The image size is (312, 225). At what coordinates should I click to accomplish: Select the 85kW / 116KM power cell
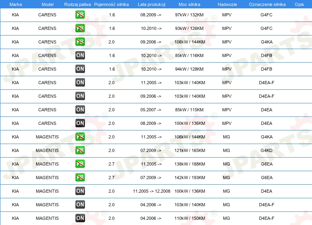click(189, 55)
